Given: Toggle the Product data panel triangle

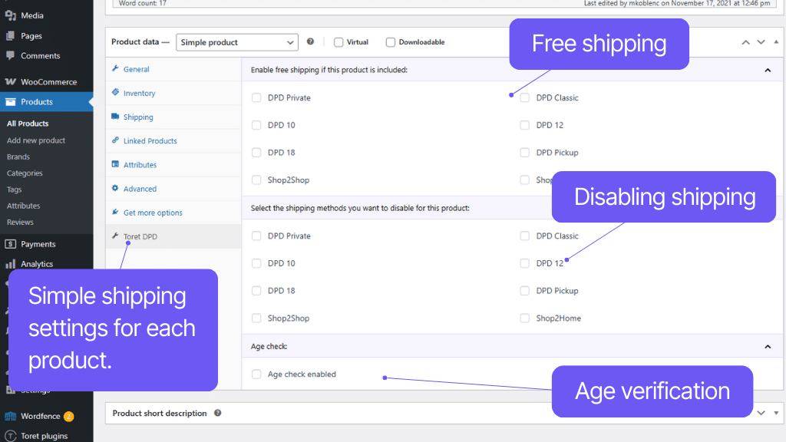Looking at the screenshot, I should coord(776,42).
